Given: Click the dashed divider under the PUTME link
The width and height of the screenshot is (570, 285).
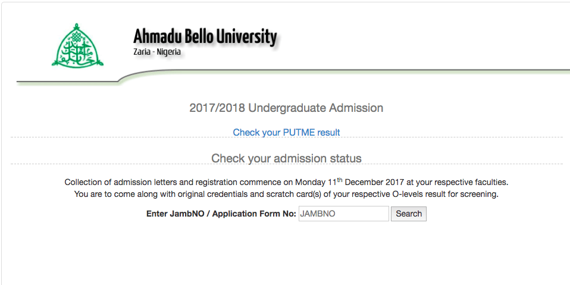Looking at the screenshot, I should tap(286, 137).
